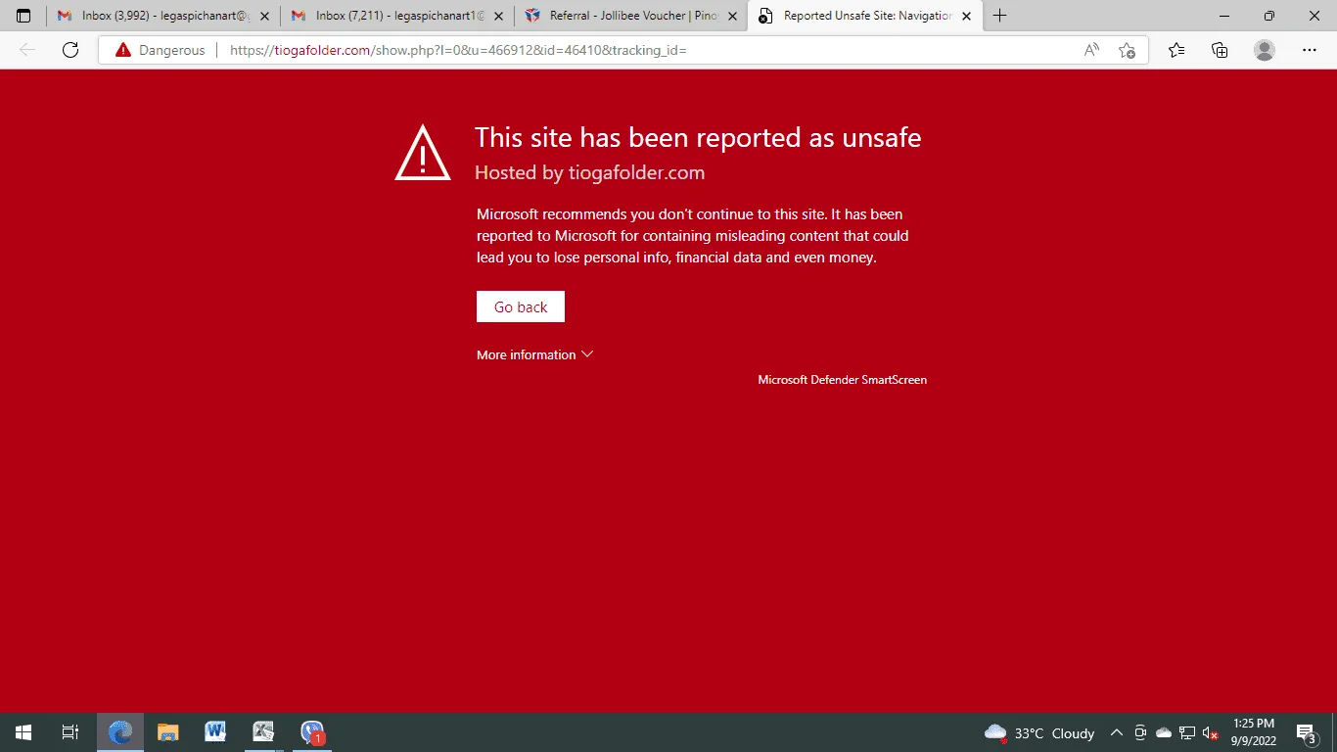Open network status tray icon
Screen dimensions: 1337x752
coord(1187,733)
